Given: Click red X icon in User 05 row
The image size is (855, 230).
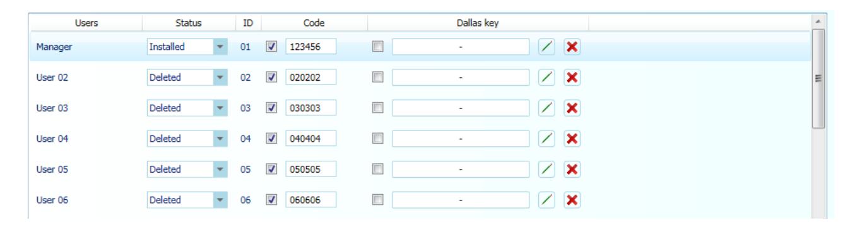Looking at the screenshot, I should [x=571, y=170].
